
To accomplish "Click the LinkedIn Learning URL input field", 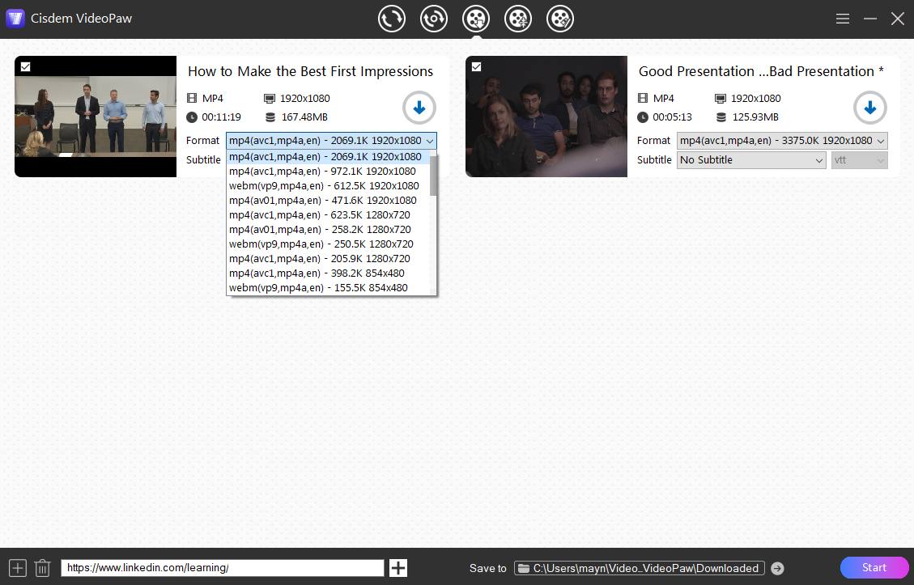I will click(222, 567).
